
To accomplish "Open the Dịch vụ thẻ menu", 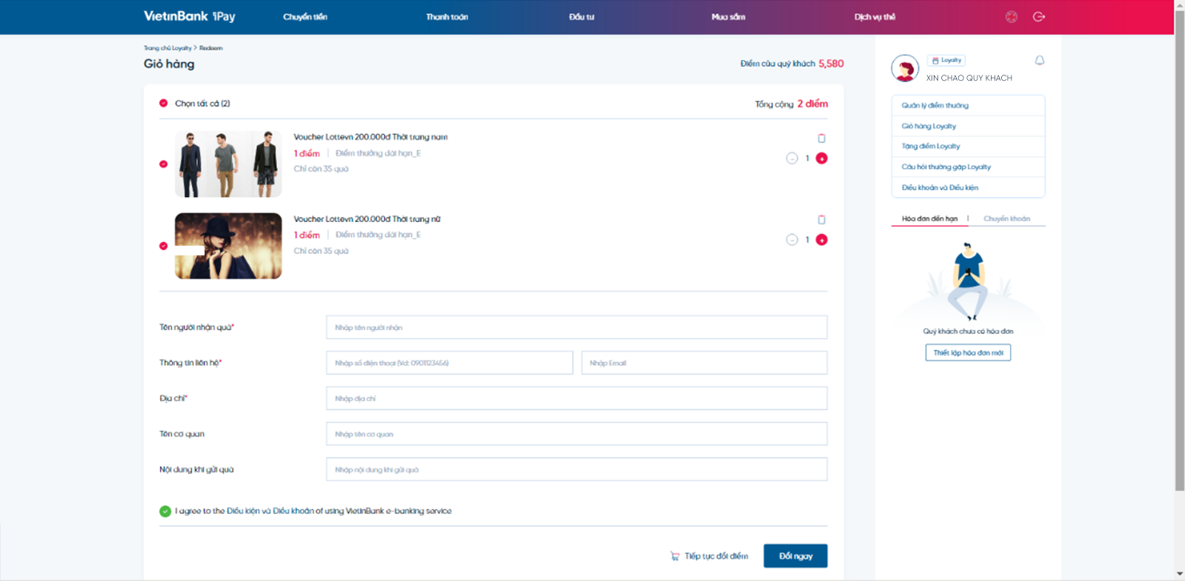I will [874, 17].
